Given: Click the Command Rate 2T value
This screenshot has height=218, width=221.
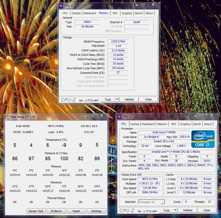Looking at the screenshot, I should click(x=118, y=72).
